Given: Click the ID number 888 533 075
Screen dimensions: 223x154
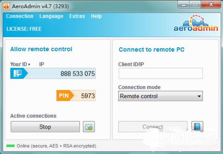Looking at the screenshot, I should click(x=77, y=74).
